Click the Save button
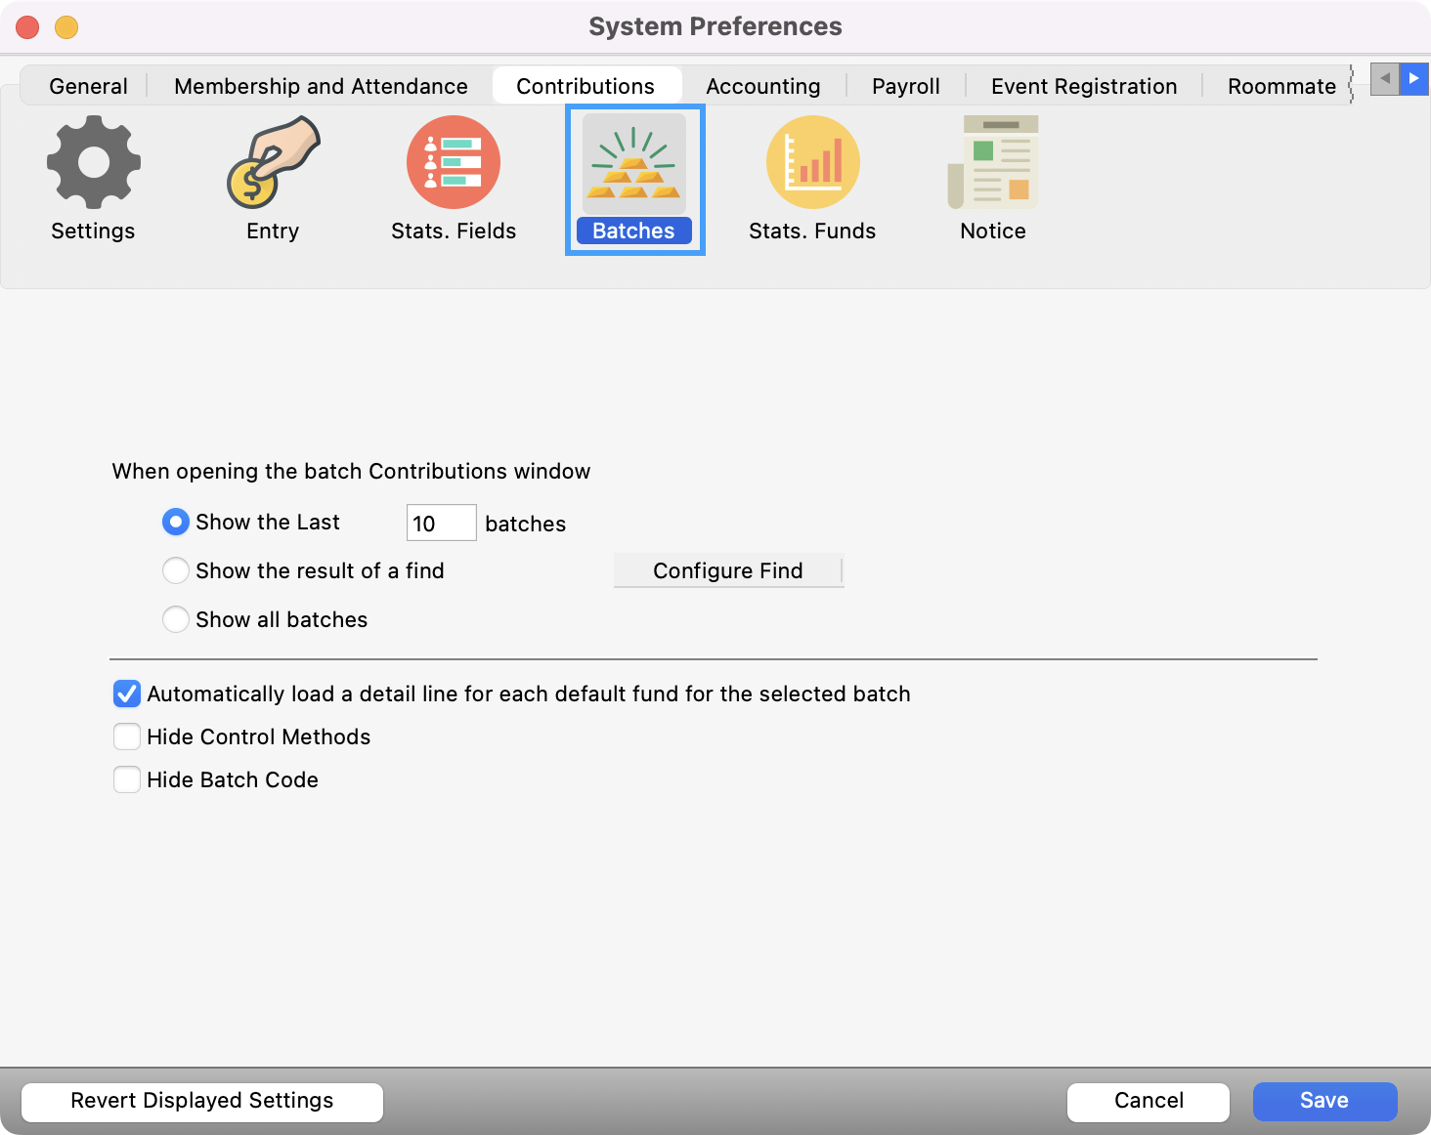The image size is (1431, 1135). pos(1324,1101)
